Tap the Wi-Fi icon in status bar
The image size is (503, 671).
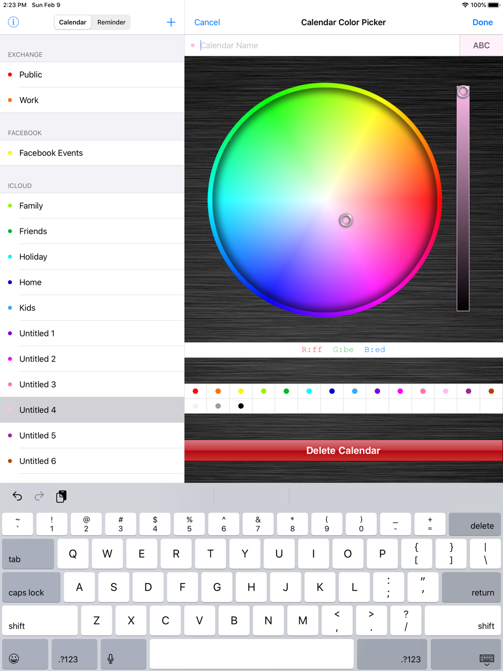coord(465,5)
